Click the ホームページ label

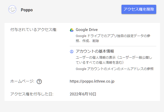tap(22, 81)
